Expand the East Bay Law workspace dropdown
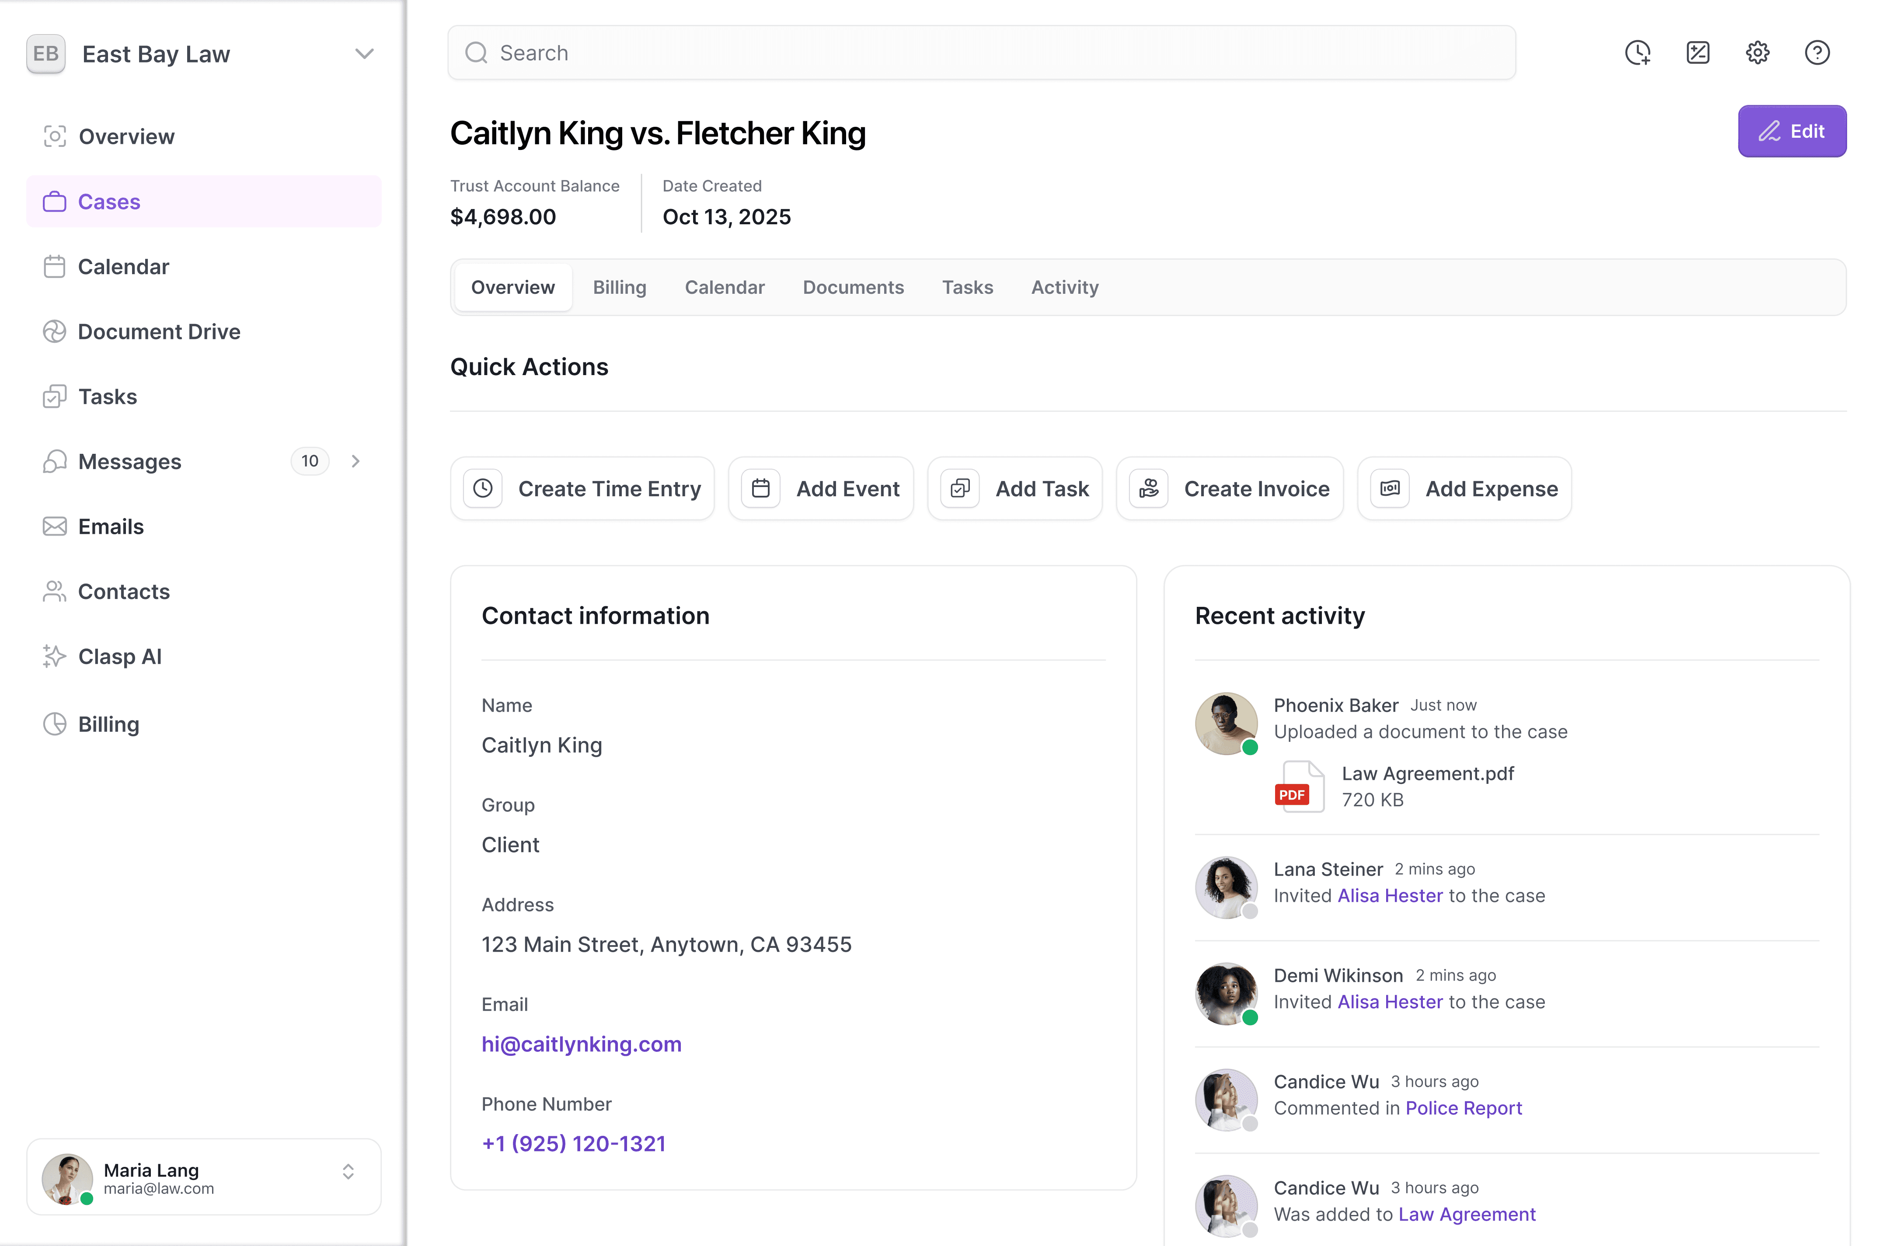 364,54
